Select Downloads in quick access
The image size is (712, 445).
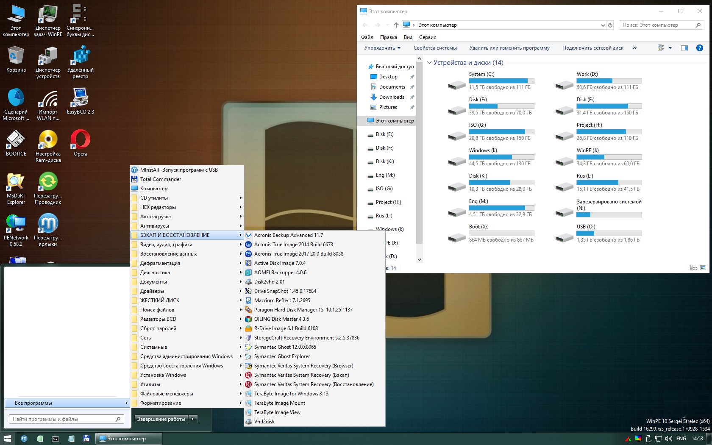point(392,97)
